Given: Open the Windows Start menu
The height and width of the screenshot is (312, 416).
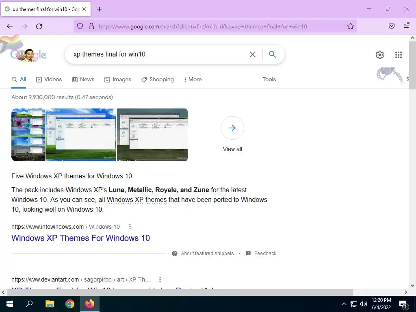Looking at the screenshot, I should pos(10,304).
